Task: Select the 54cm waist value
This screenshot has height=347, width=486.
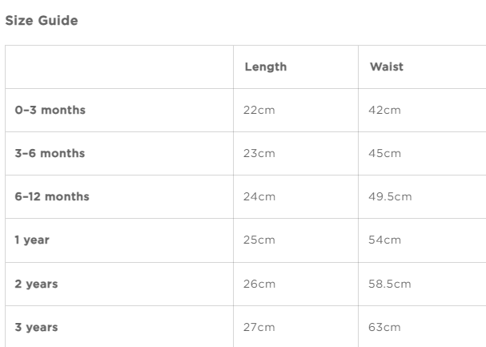Action: 384,240
